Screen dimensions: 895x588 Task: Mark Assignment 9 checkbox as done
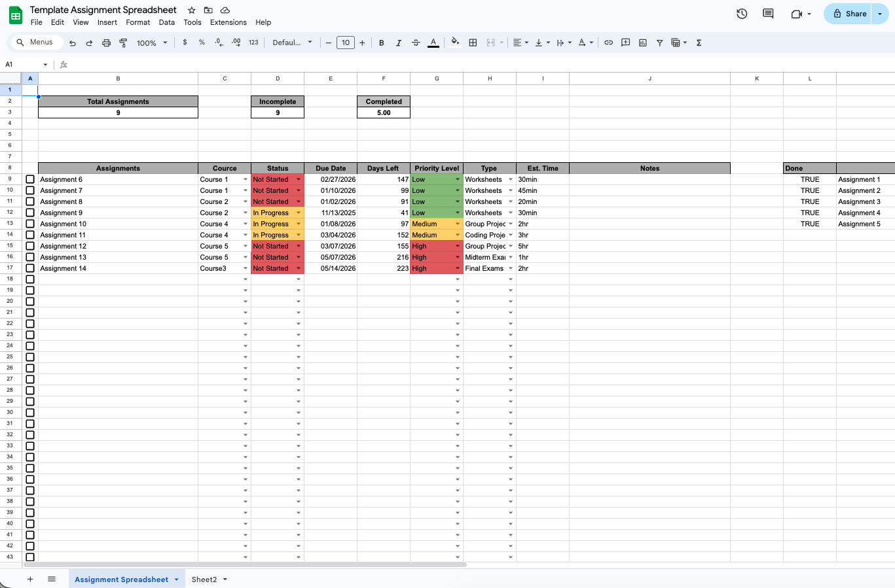click(x=30, y=213)
